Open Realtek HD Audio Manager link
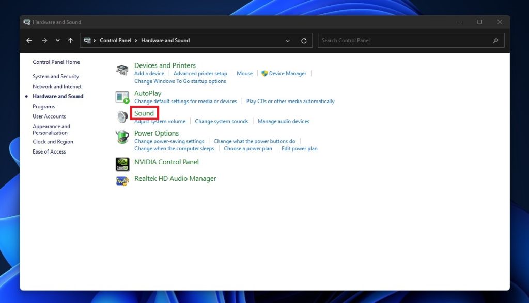The width and height of the screenshot is (529, 303). click(x=176, y=178)
